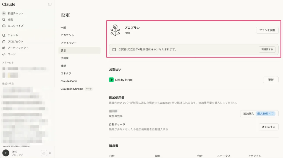Click the ベータ badge next to Claude in Chrome

[x=89, y=89]
